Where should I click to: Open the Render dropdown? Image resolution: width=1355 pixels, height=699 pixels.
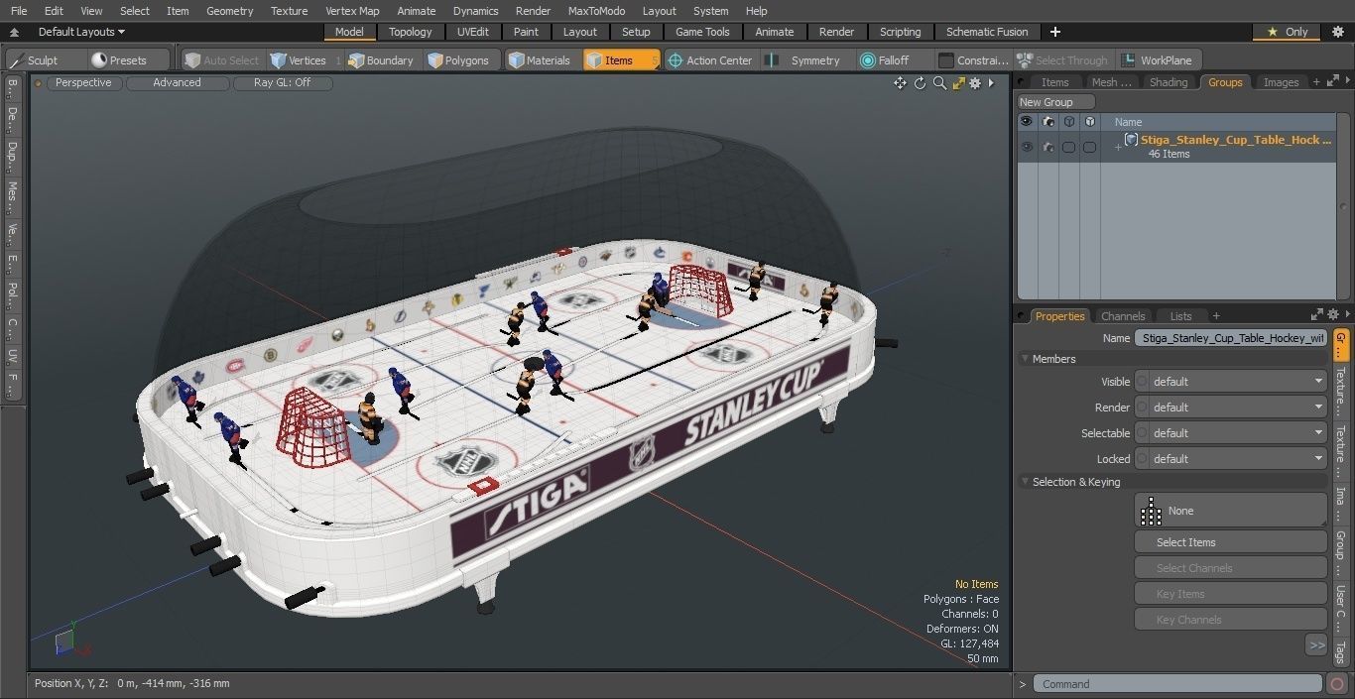[1230, 408]
